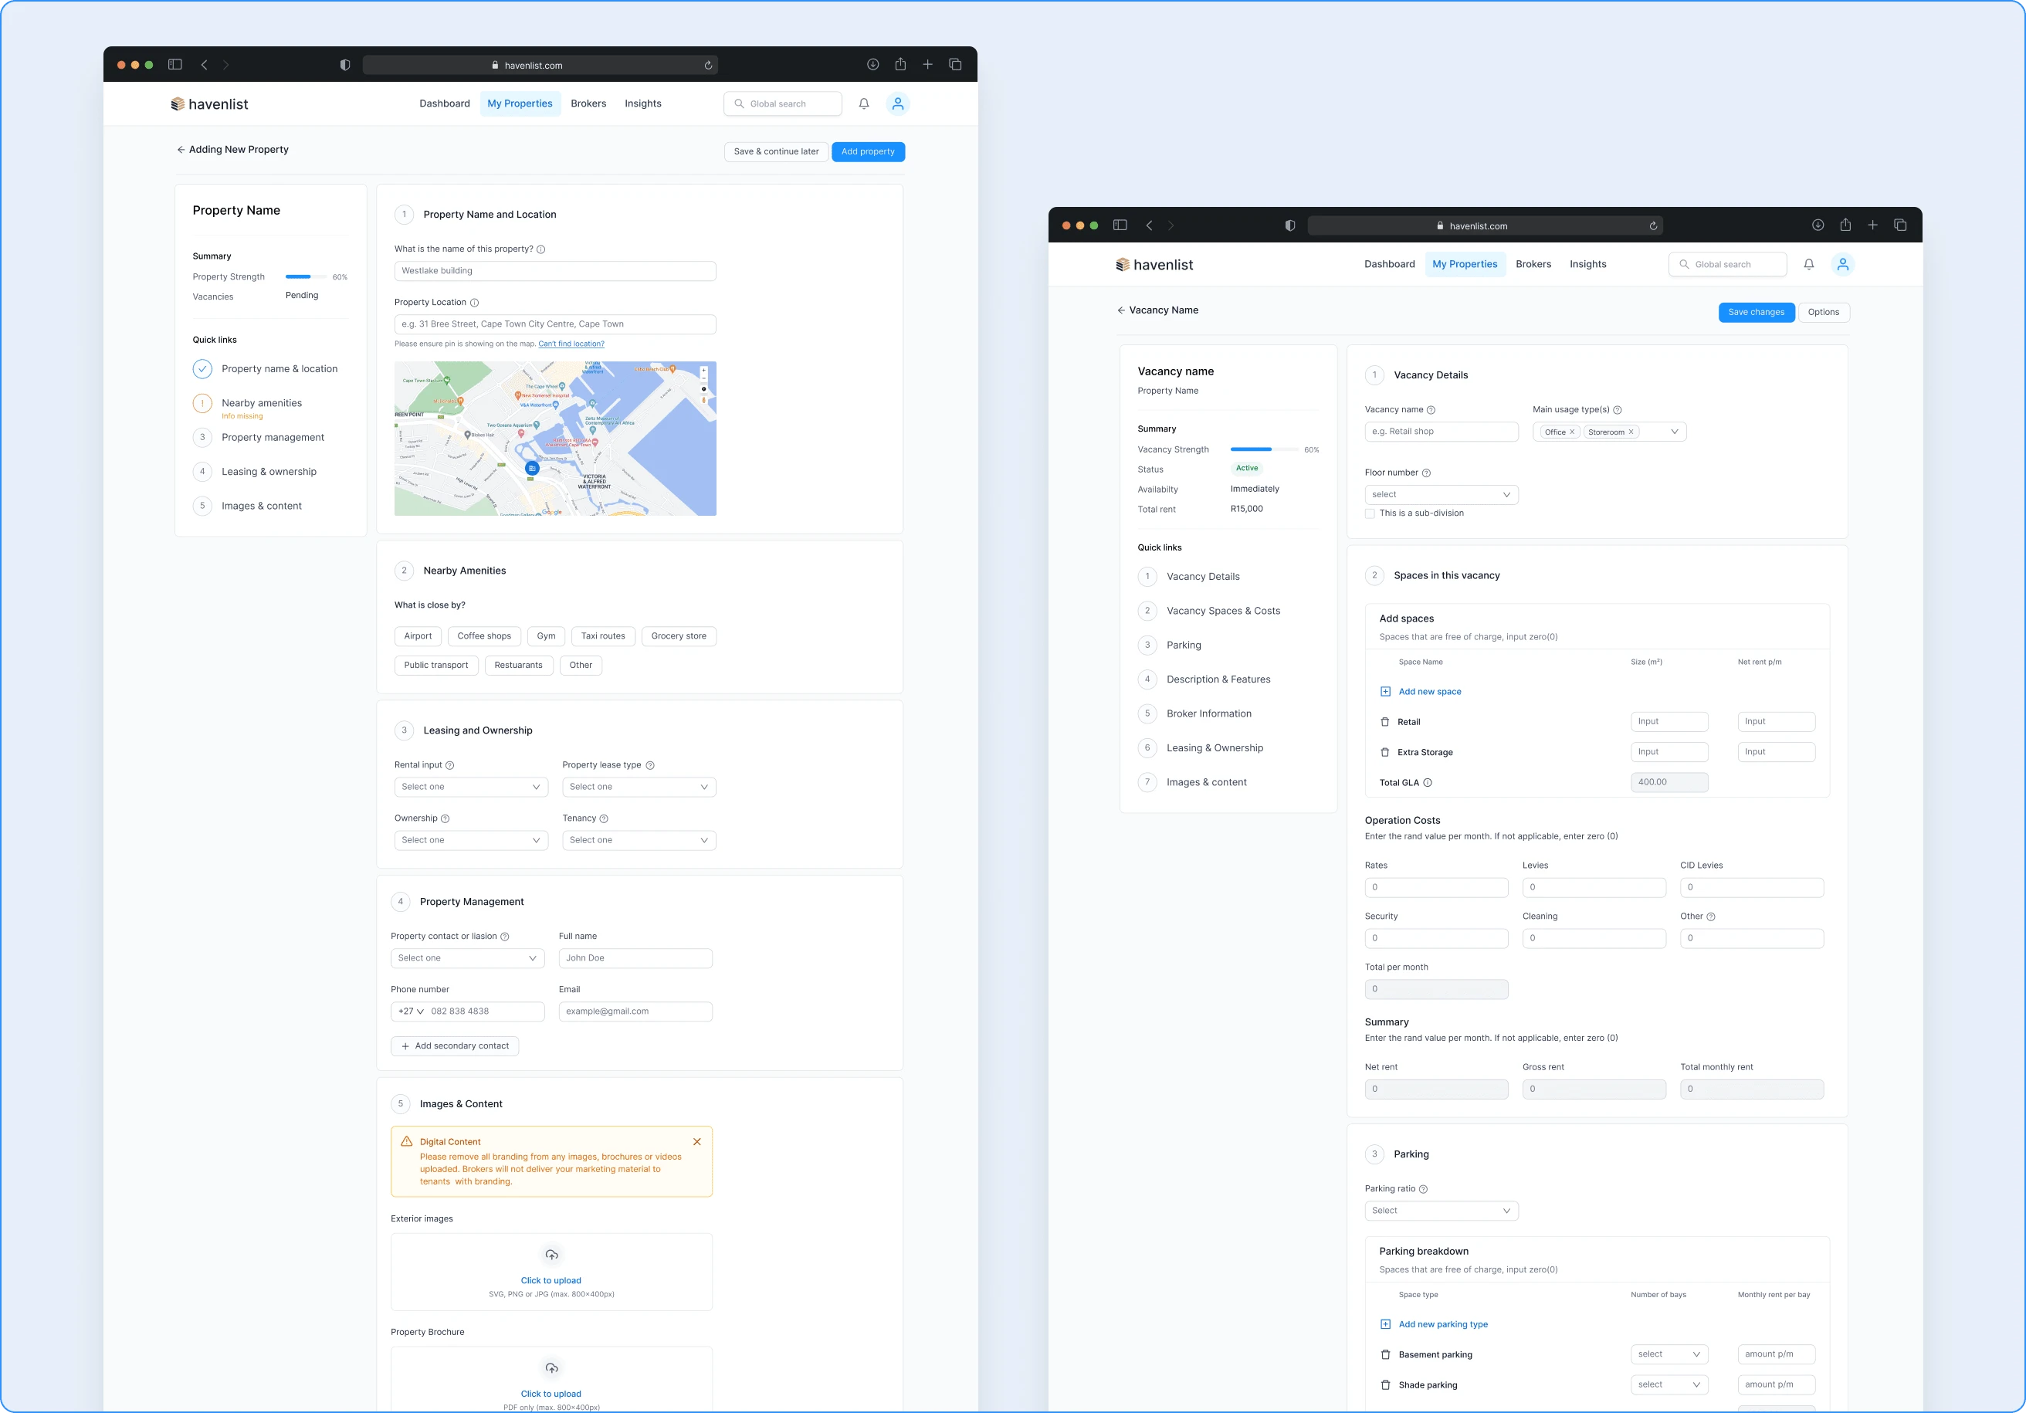The image size is (2026, 1413).
Task: Check the 'This is a sub-division' checkbox
Action: point(1370,513)
